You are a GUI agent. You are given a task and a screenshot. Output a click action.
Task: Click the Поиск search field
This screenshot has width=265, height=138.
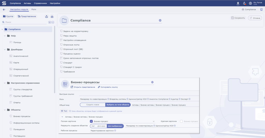coord(25,22)
